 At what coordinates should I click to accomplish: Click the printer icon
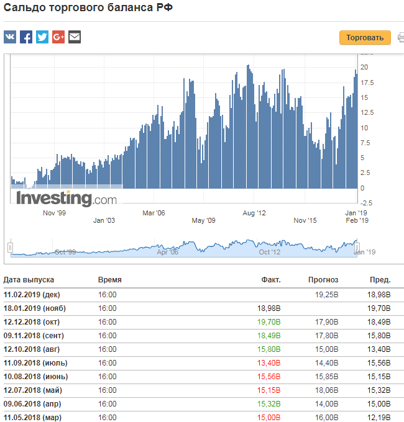click(x=401, y=37)
